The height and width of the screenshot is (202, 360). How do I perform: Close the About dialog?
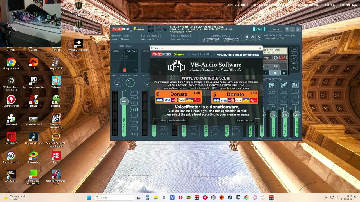point(260,48)
